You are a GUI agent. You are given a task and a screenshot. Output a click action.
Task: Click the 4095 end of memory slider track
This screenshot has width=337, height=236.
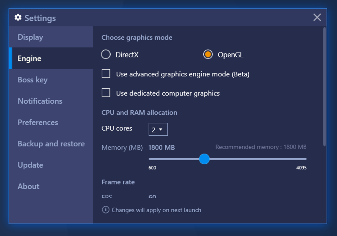(305, 159)
